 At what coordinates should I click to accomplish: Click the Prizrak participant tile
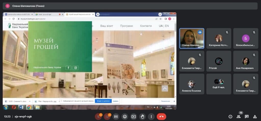tap(219, 61)
